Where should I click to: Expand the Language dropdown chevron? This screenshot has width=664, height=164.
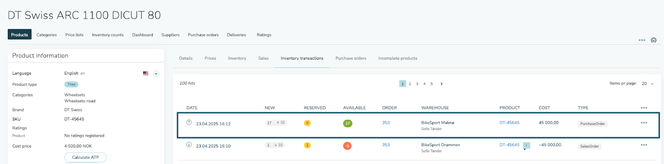156,74
